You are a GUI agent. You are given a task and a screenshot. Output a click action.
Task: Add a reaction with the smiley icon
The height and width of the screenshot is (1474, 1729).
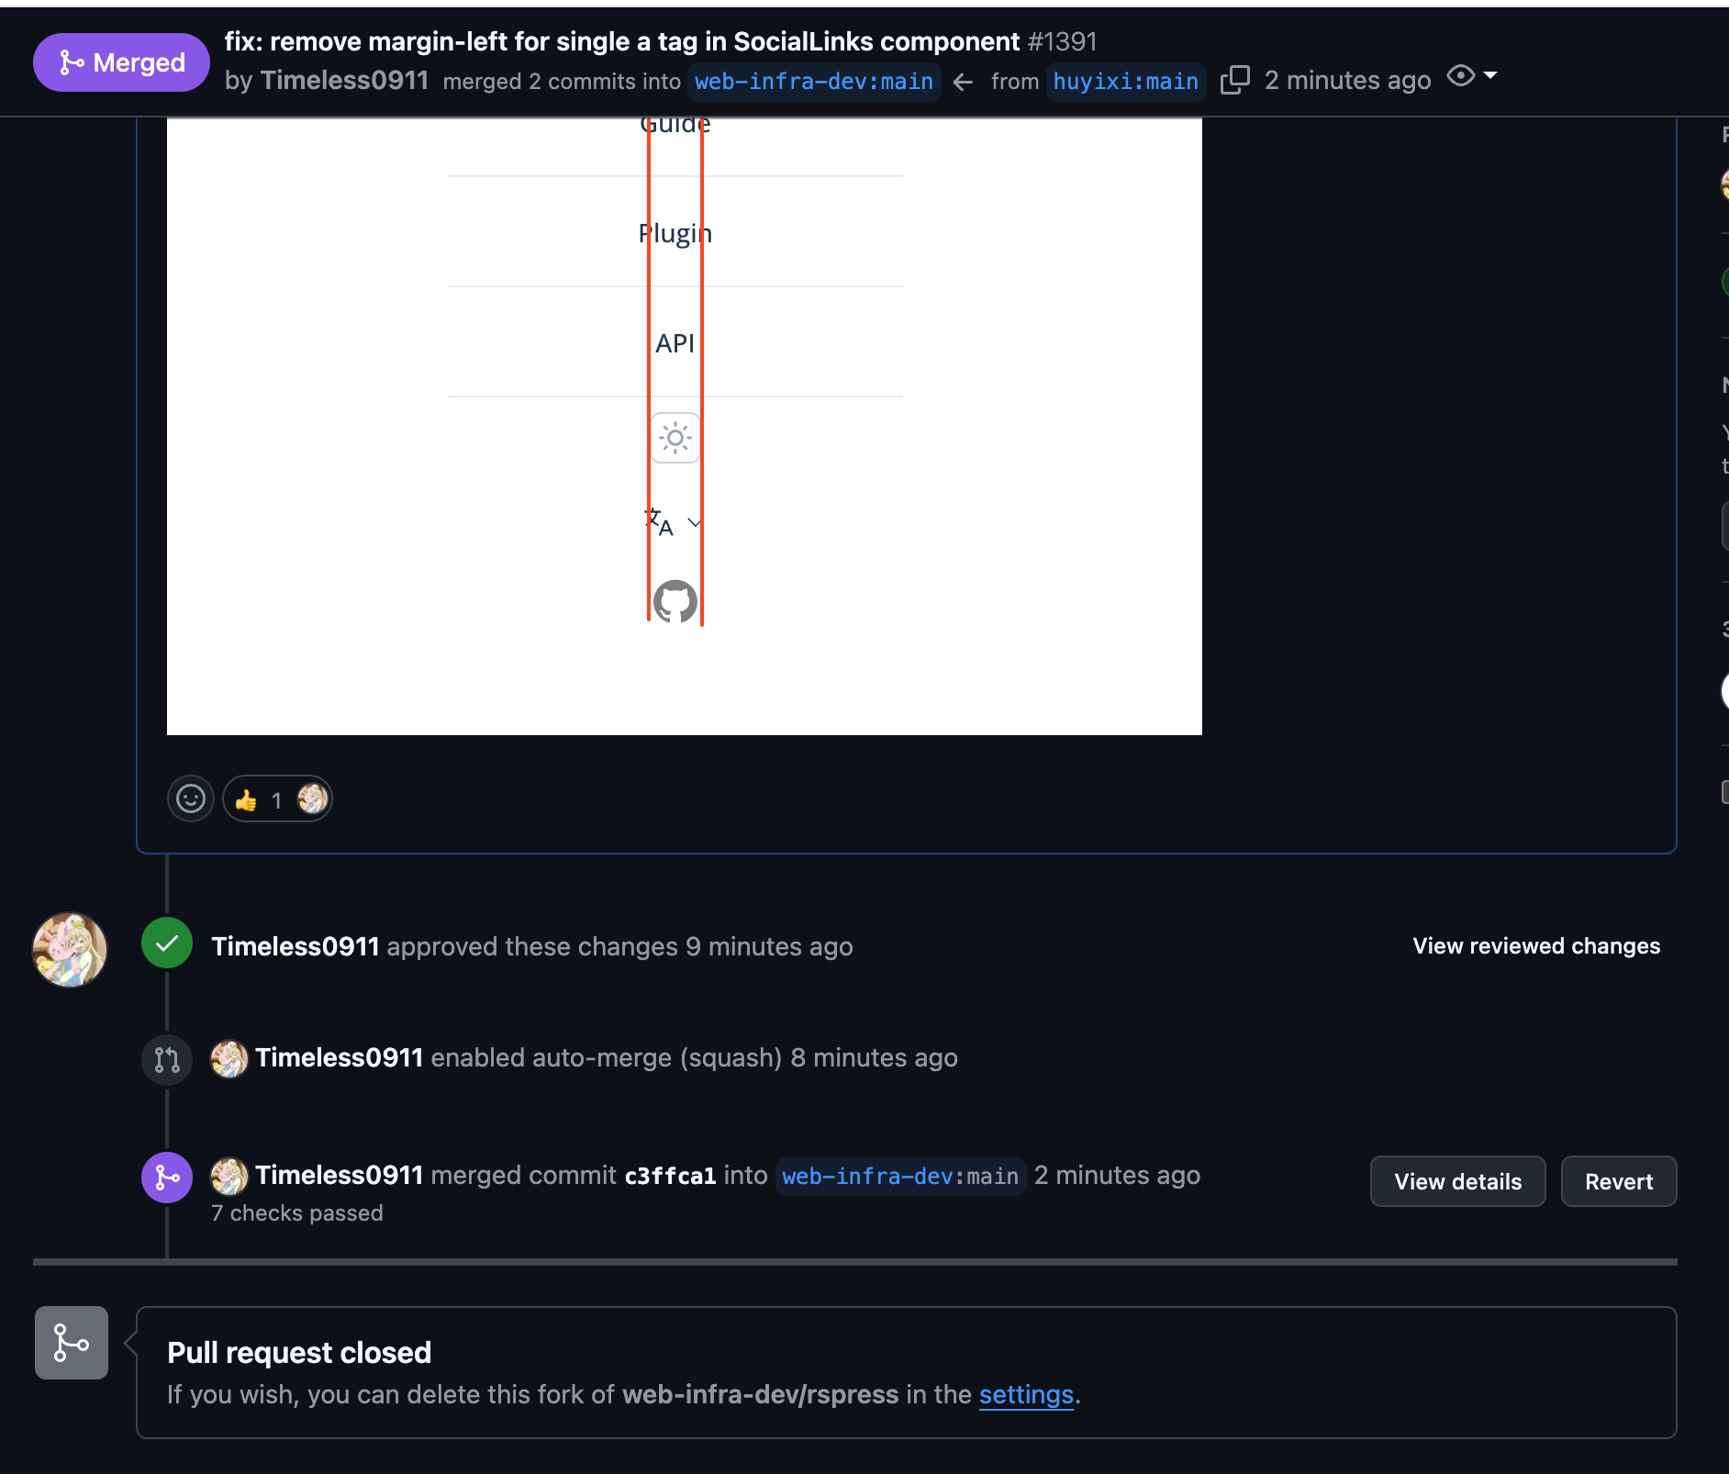tap(191, 799)
